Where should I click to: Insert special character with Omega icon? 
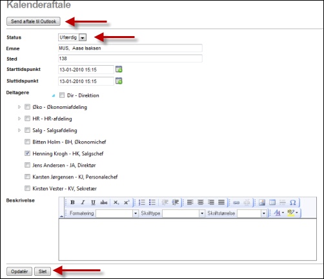pos(292,202)
